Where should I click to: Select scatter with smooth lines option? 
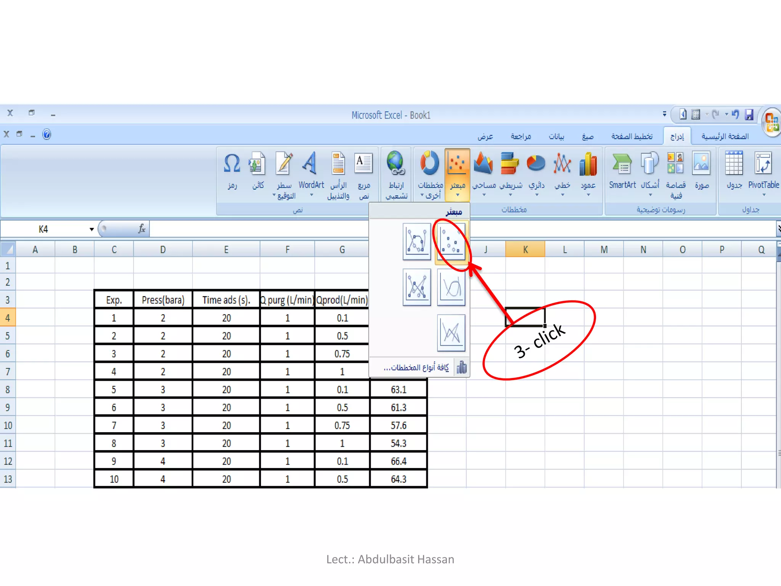pos(452,287)
